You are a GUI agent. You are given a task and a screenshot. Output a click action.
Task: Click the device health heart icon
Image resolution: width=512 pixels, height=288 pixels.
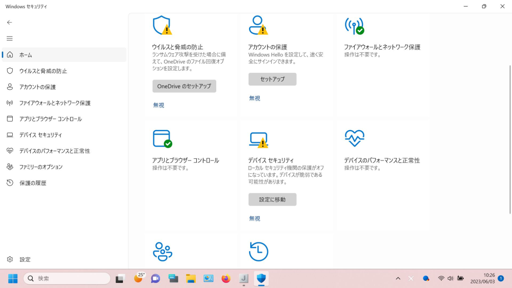click(x=355, y=138)
